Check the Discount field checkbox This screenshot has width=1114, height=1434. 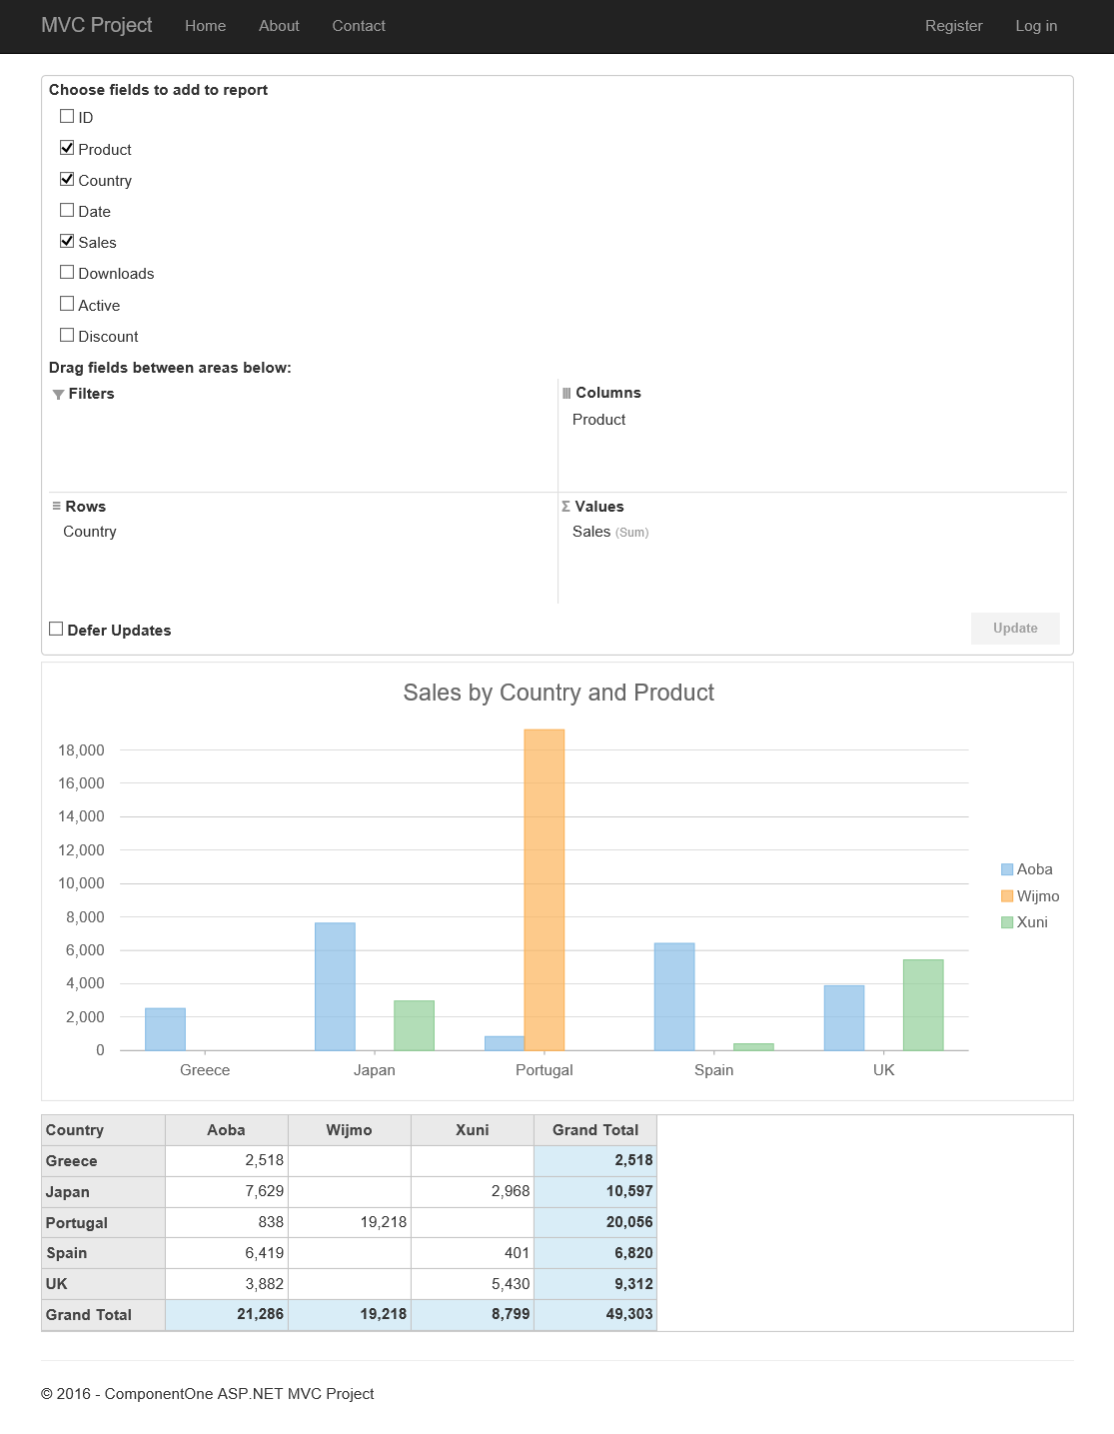(x=67, y=335)
